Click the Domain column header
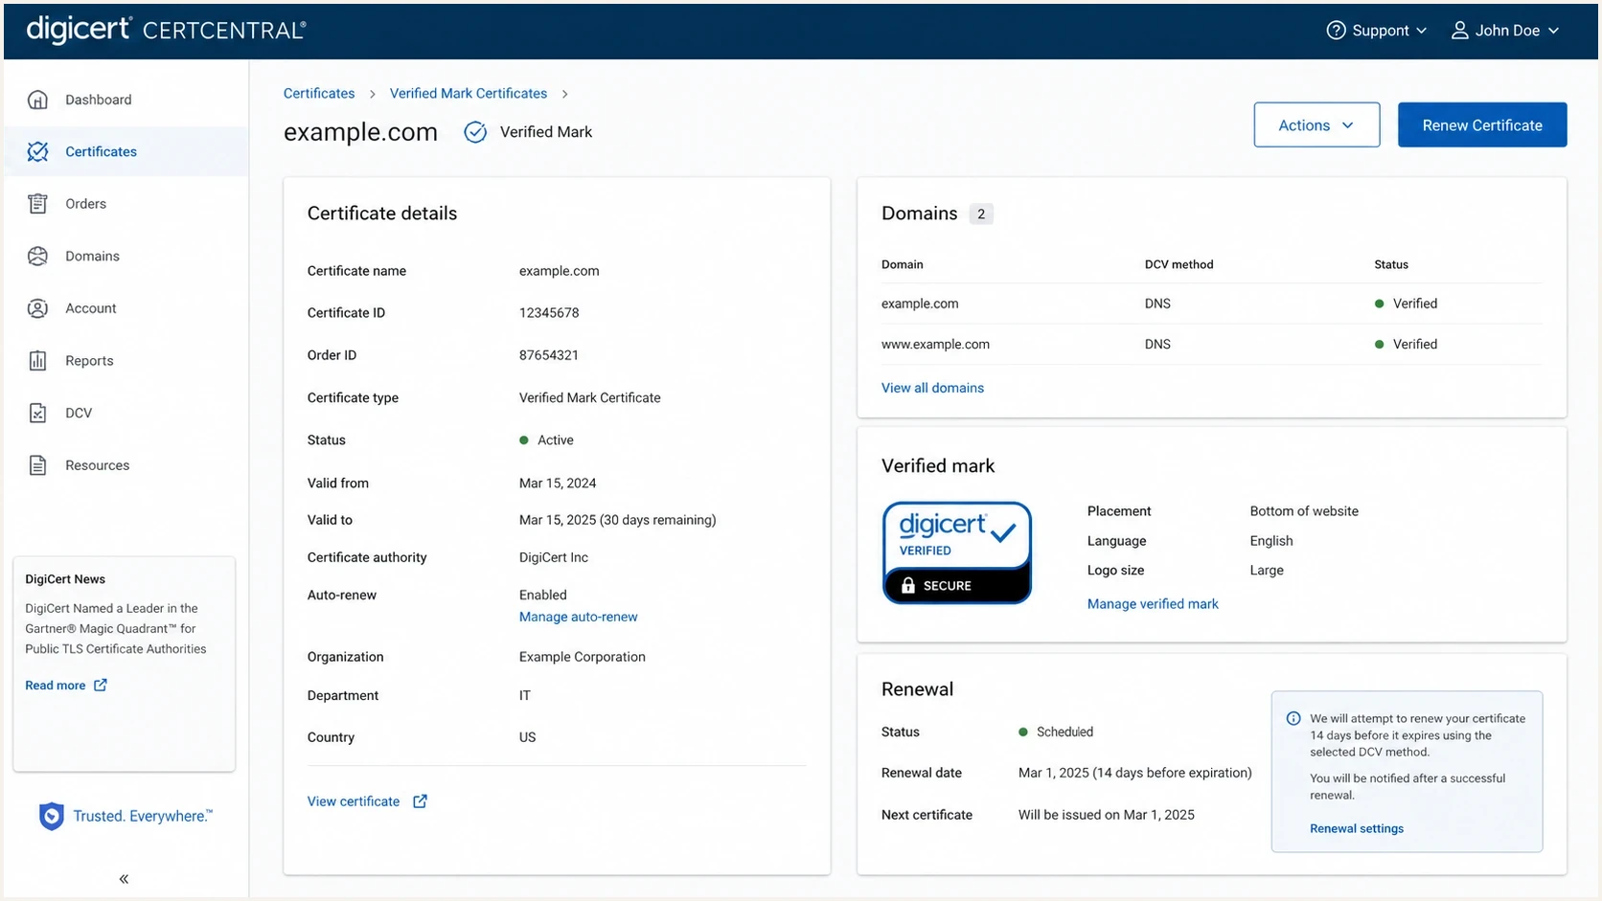 coord(903,264)
